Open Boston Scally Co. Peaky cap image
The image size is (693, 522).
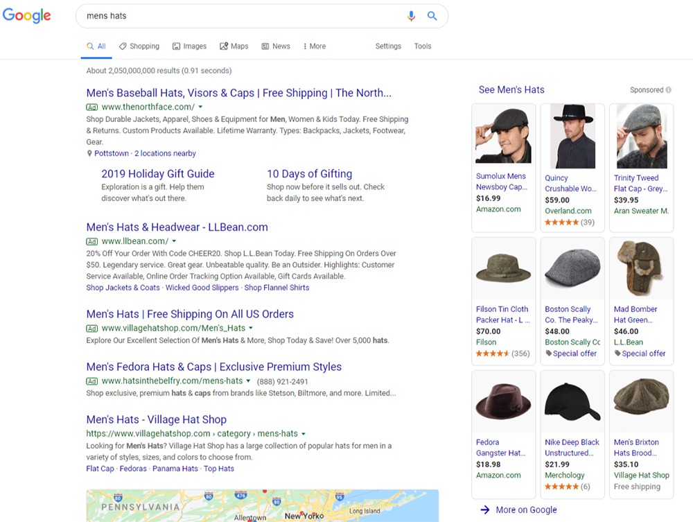[572, 268]
